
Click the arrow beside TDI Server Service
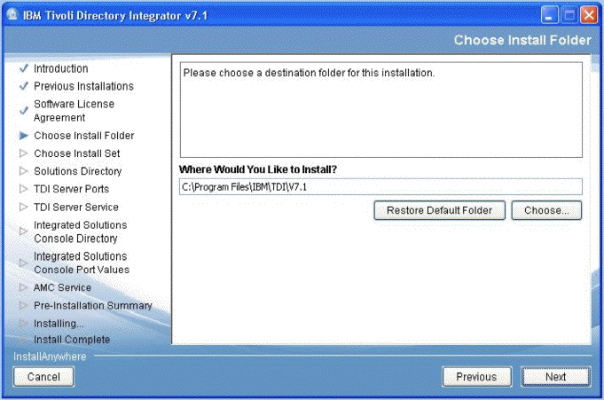[23, 207]
